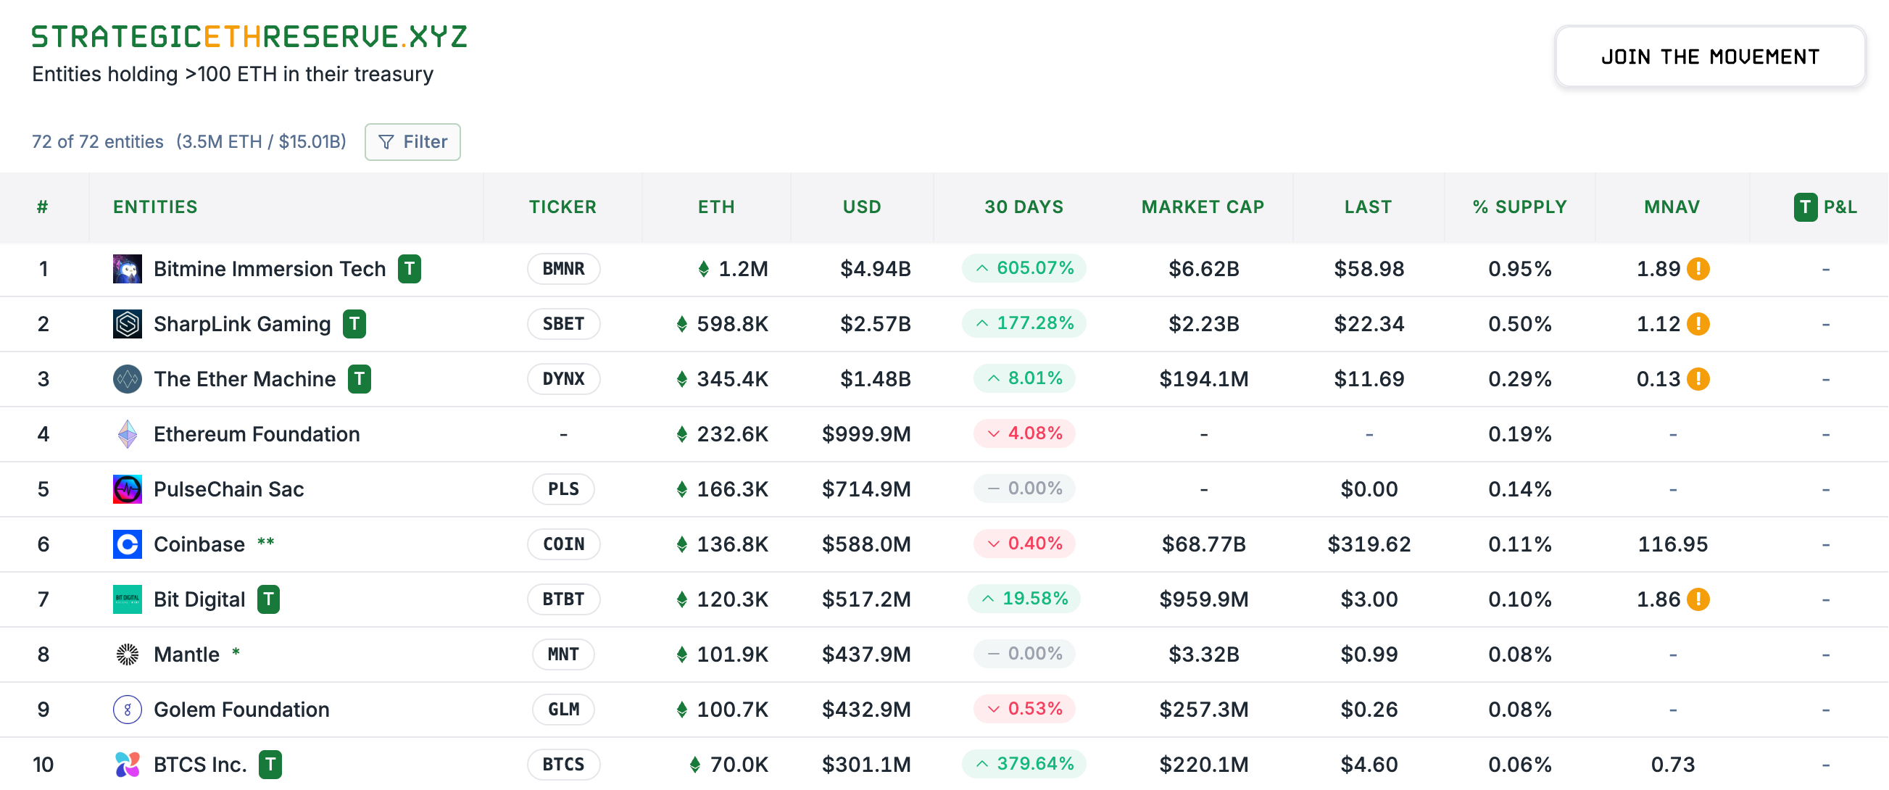Screen dimensions: 1889x790
Task: Click the ETH diamond icon beside 136.8K
Action: click(x=681, y=544)
